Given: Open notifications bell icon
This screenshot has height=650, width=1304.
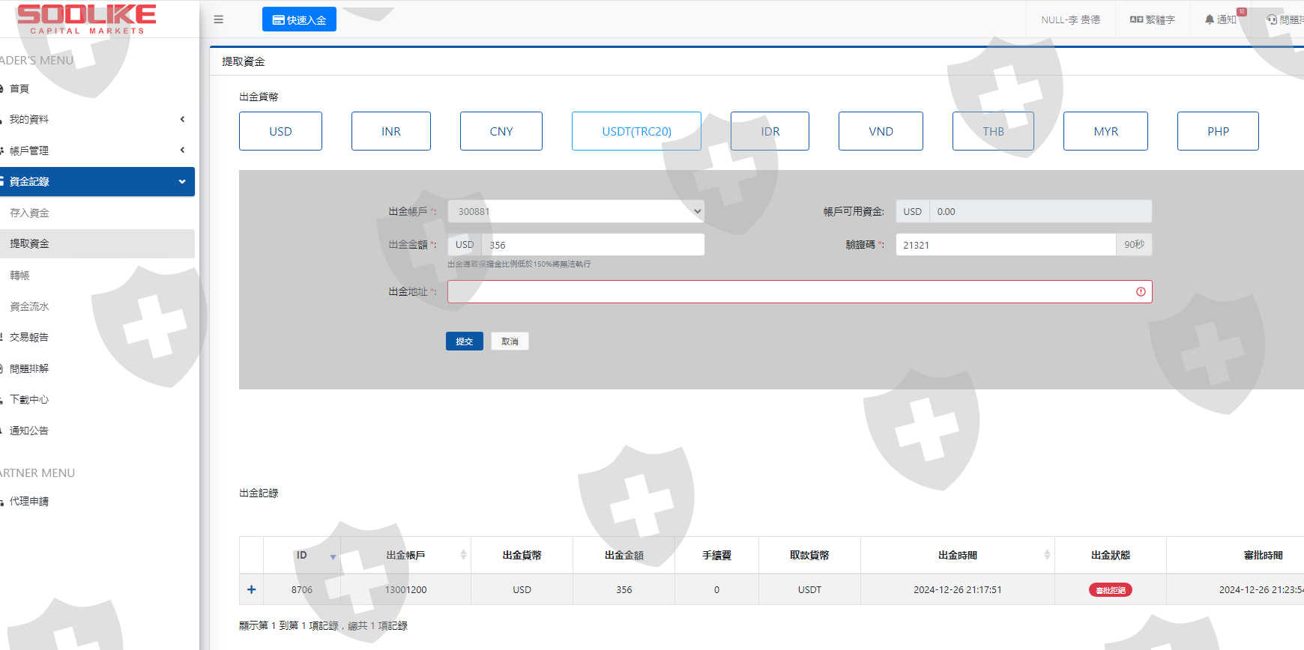Looking at the screenshot, I should coord(1210,19).
